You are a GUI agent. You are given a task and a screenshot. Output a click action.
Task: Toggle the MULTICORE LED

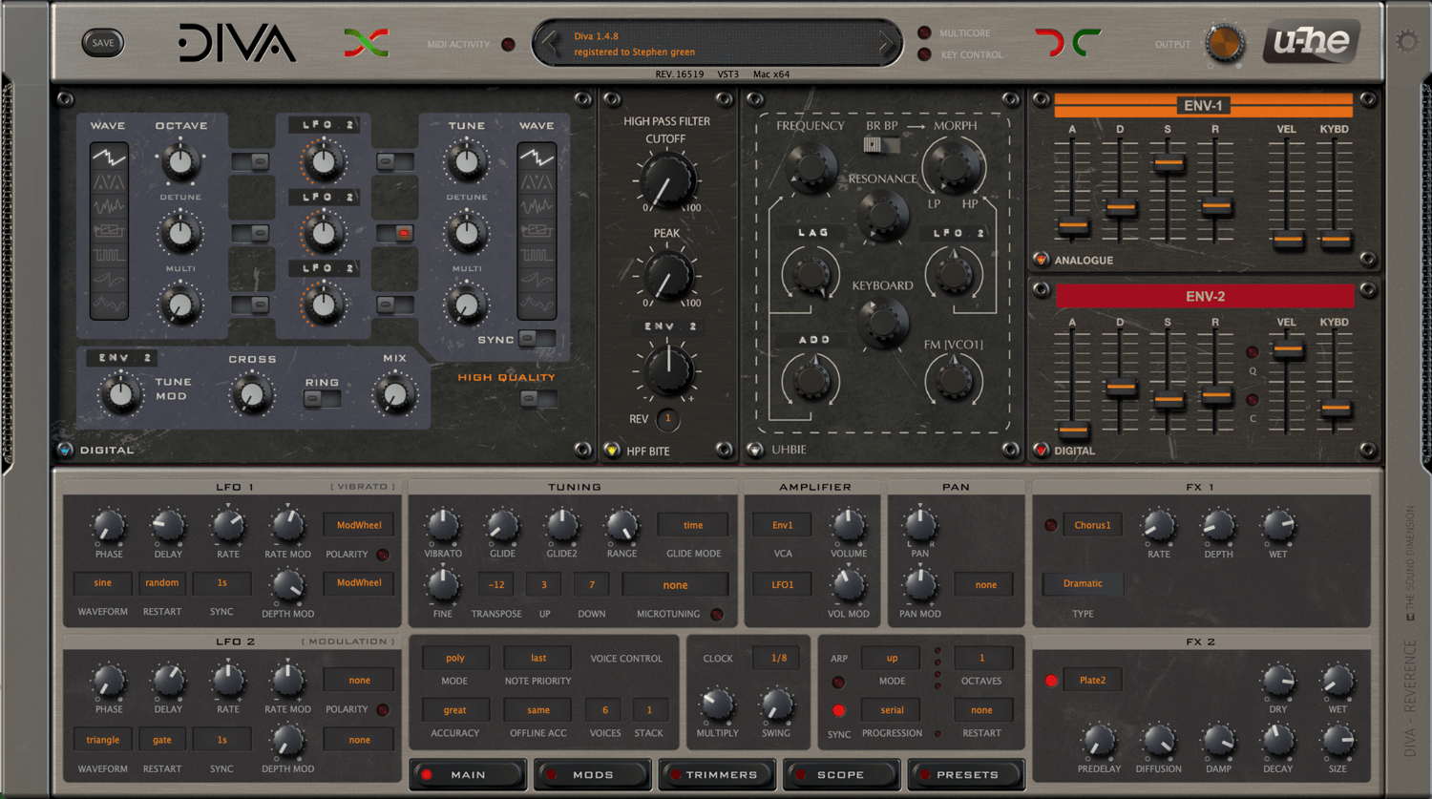924,32
